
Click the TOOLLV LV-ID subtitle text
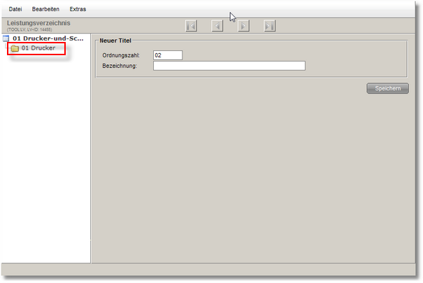click(x=29, y=29)
